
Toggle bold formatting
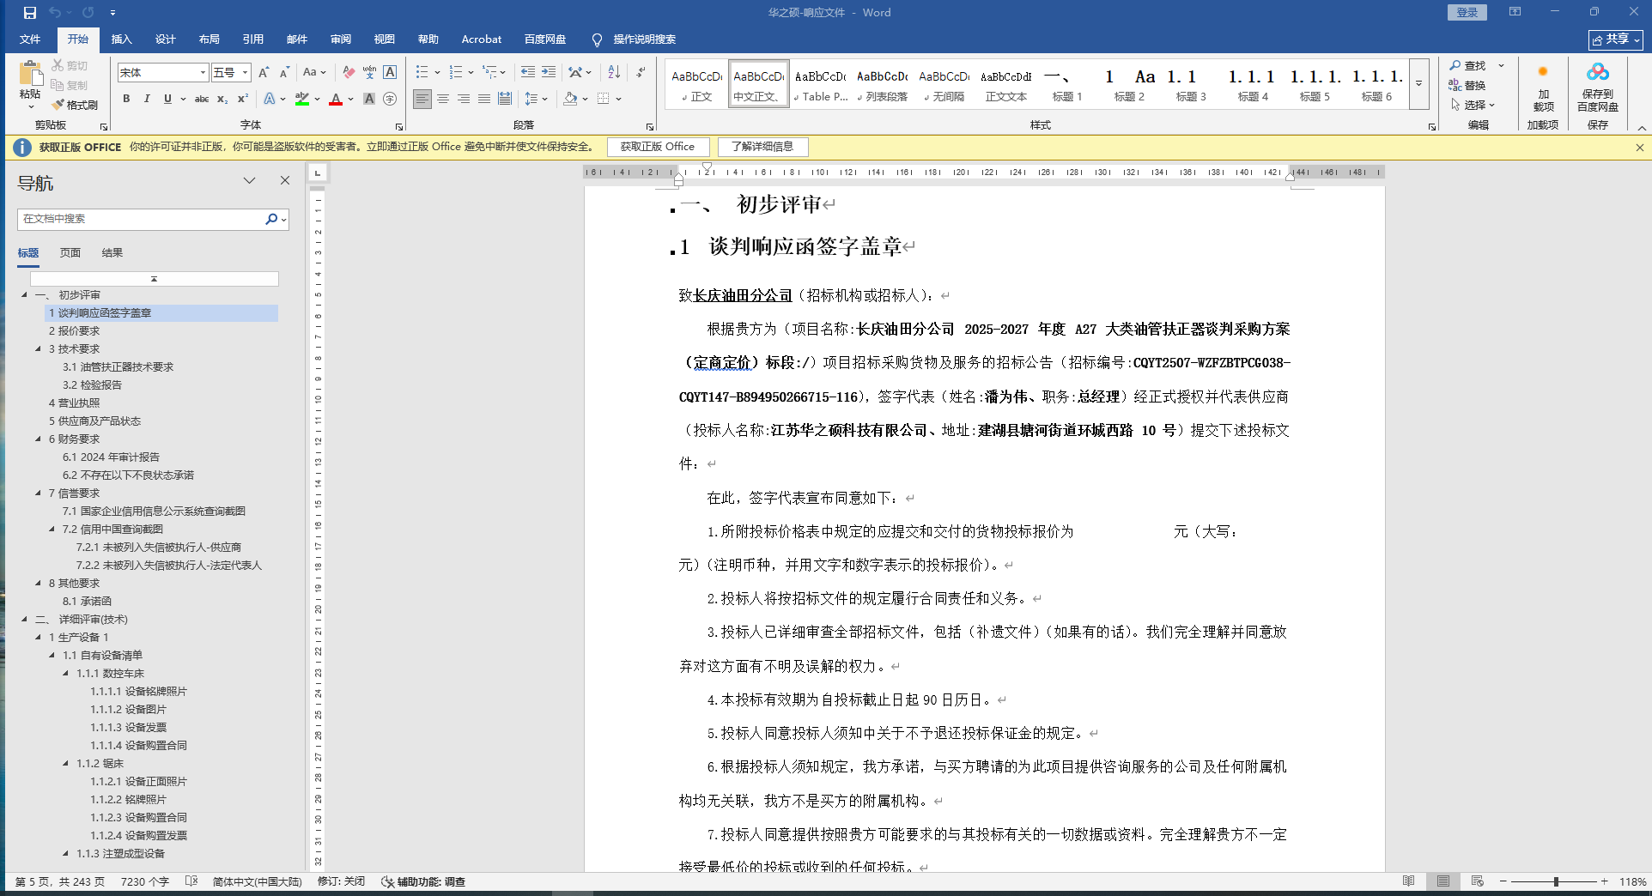coord(126,100)
